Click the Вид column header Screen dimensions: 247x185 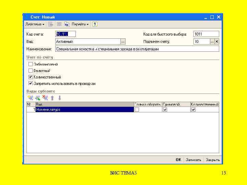[85, 104]
